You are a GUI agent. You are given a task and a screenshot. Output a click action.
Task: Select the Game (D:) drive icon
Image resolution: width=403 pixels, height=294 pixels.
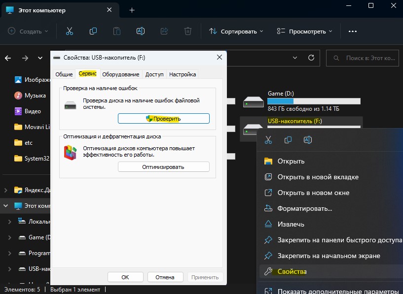pyautogui.click(x=254, y=102)
